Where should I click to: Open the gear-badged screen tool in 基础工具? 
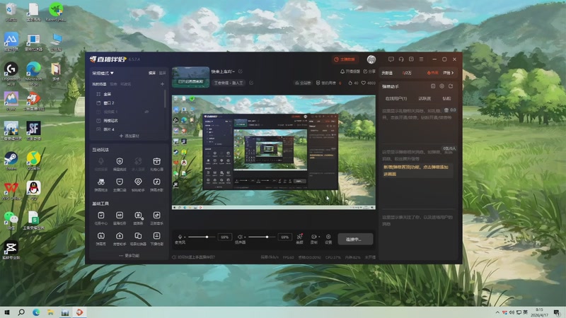(138, 218)
